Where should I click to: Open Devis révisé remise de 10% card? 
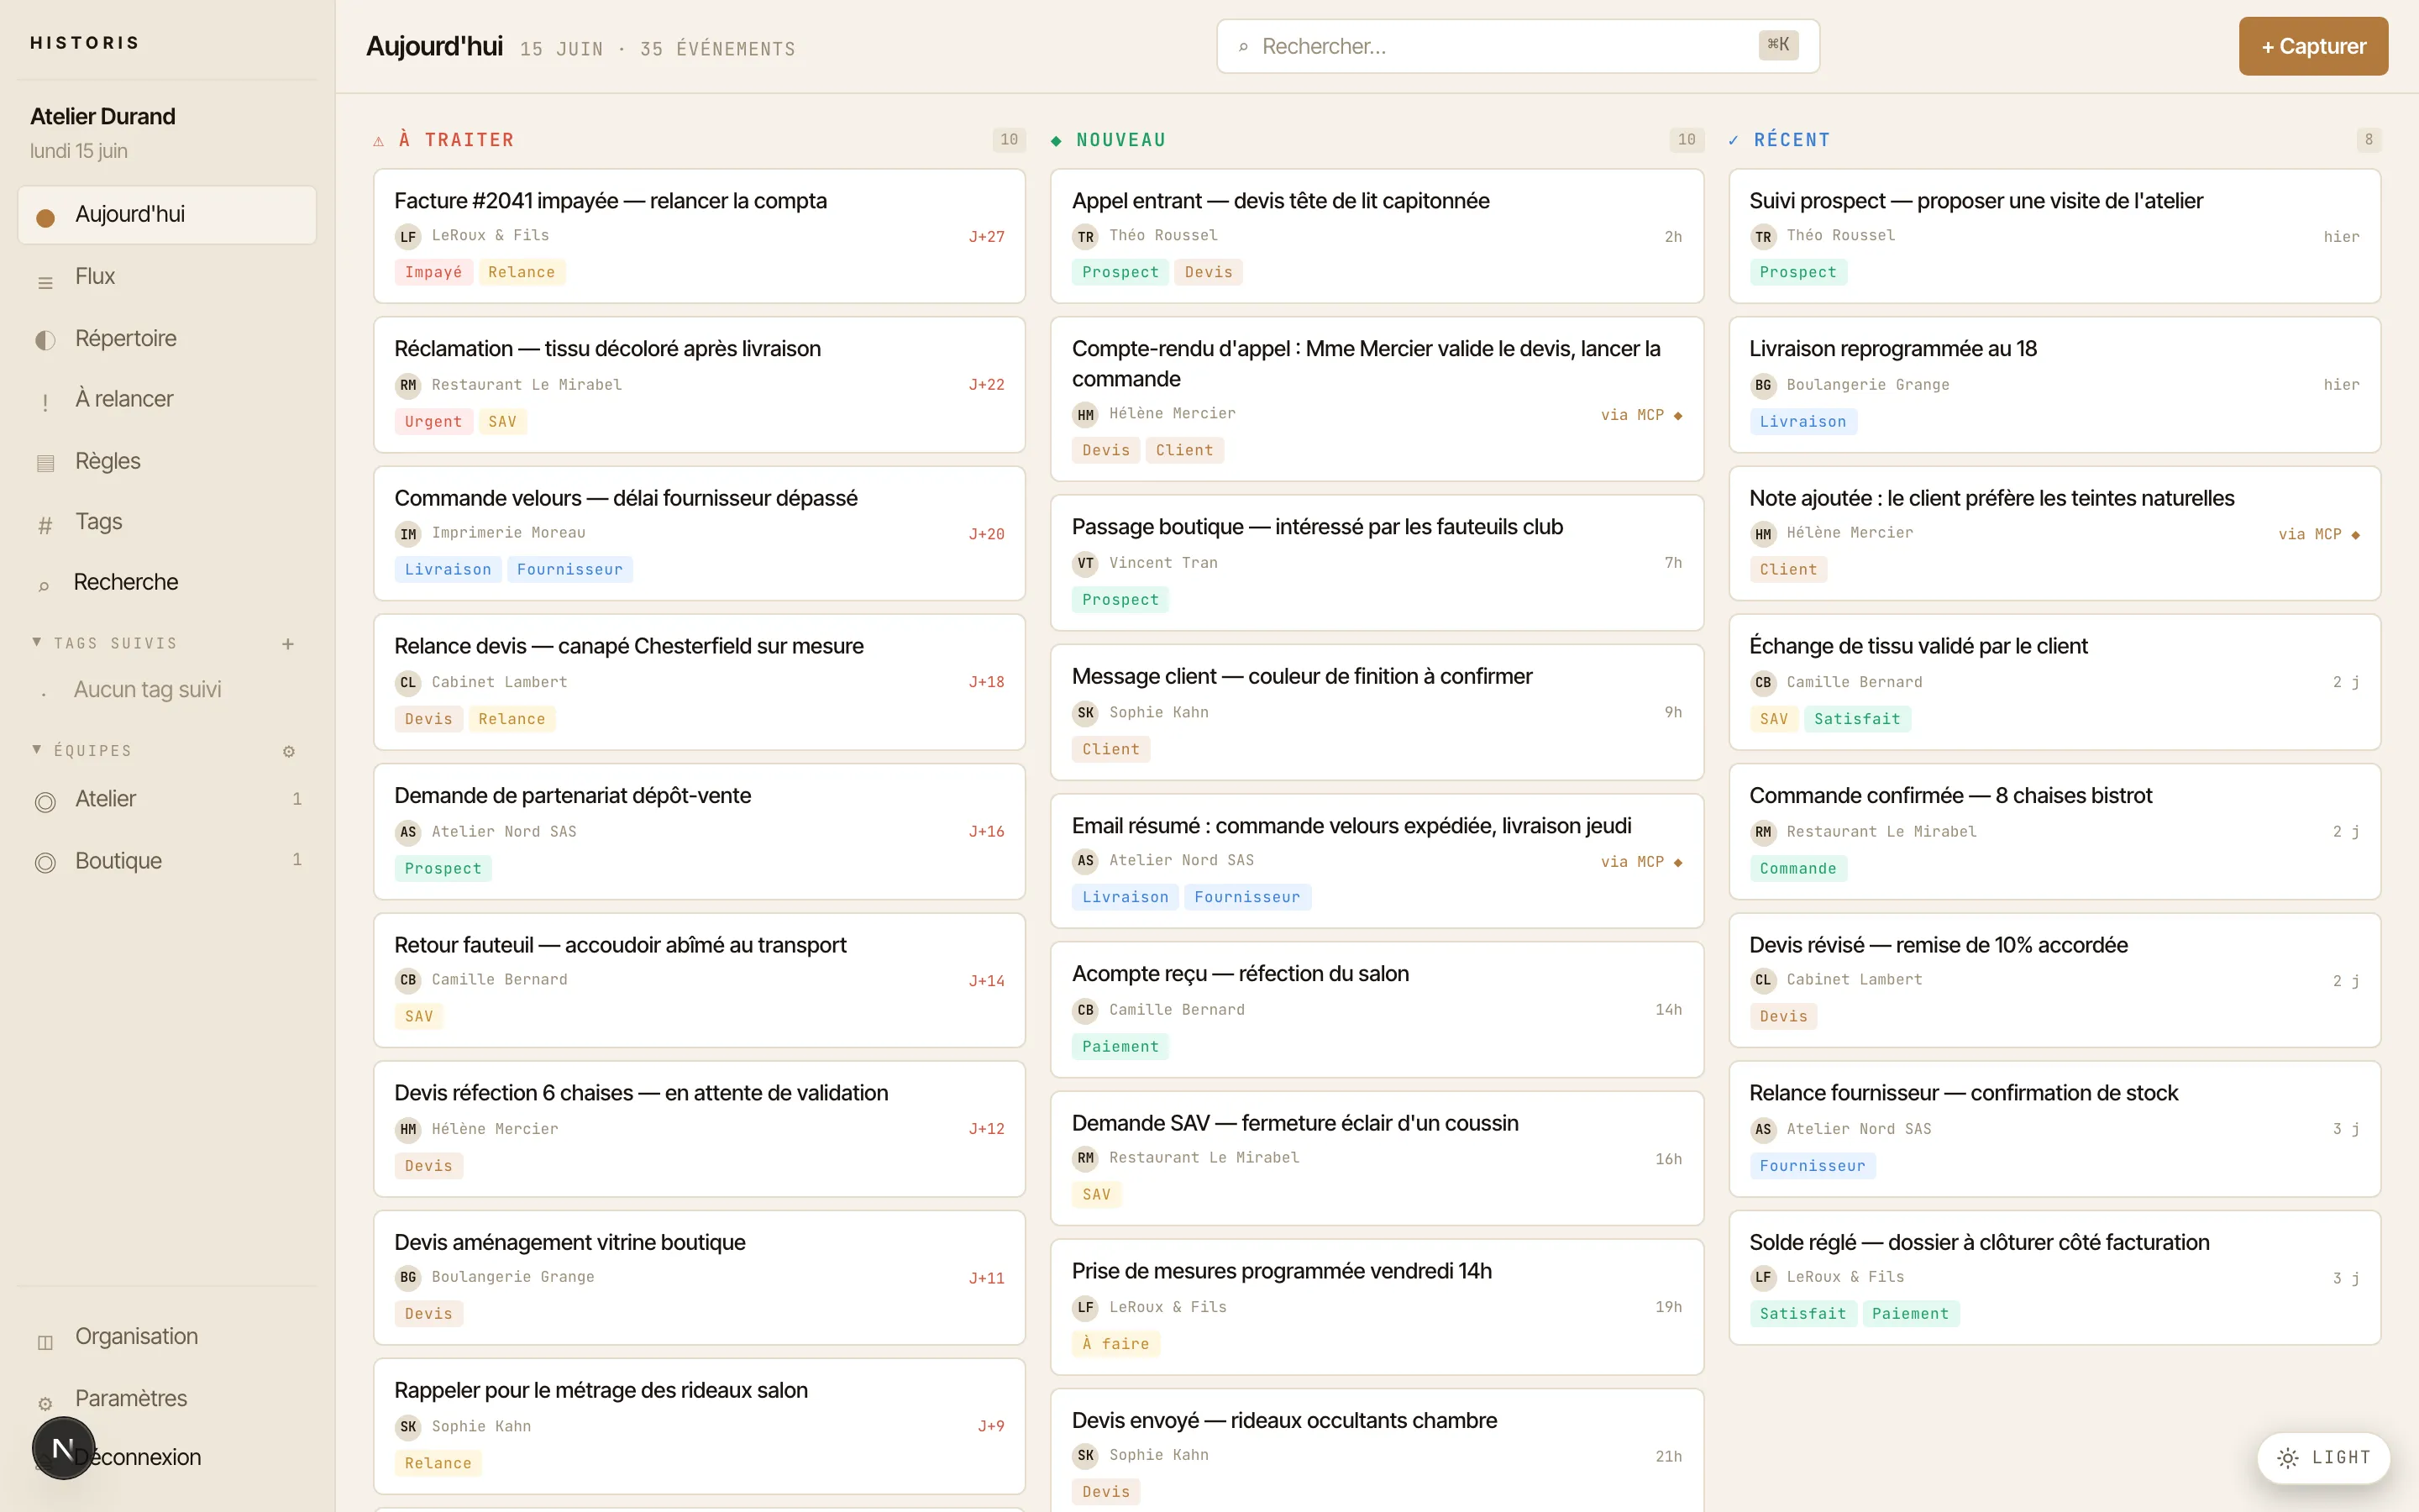point(2054,980)
